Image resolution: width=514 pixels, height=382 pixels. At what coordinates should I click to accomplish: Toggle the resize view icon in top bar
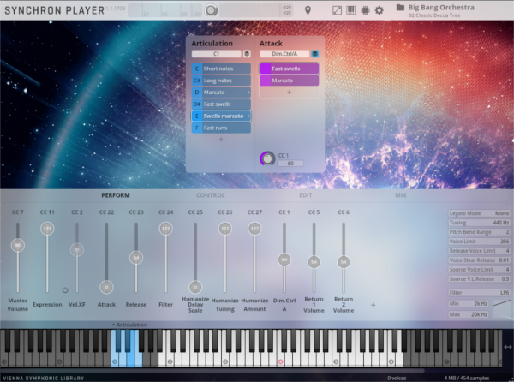coord(337,10)
